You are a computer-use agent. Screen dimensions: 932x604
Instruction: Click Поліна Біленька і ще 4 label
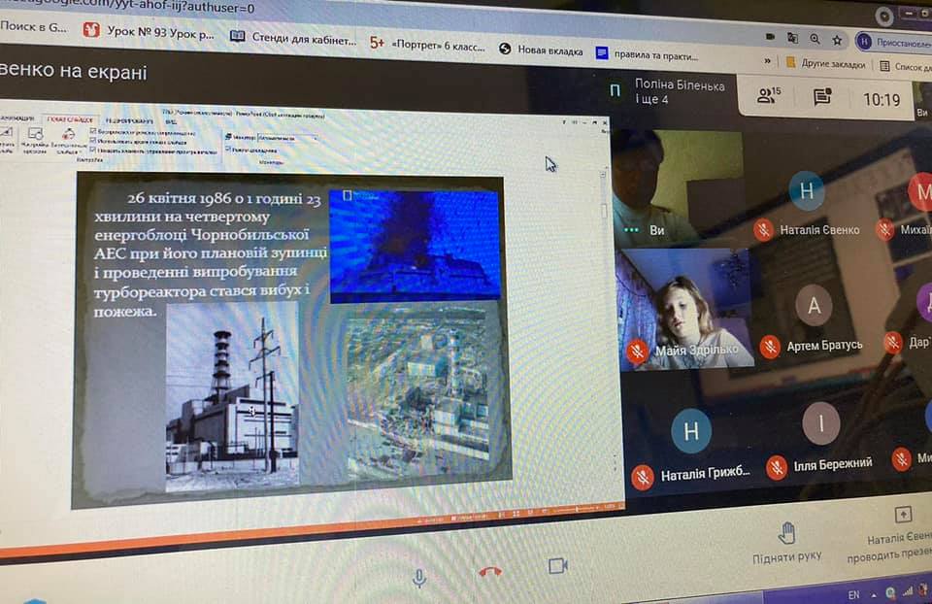pos(680,91)
